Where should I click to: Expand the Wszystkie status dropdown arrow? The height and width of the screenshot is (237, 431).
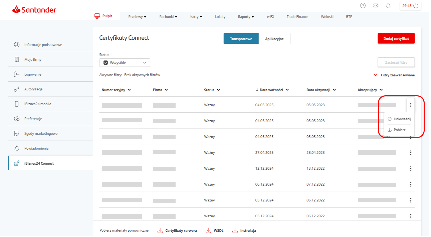pyautogui.click(x=145, y=63)
